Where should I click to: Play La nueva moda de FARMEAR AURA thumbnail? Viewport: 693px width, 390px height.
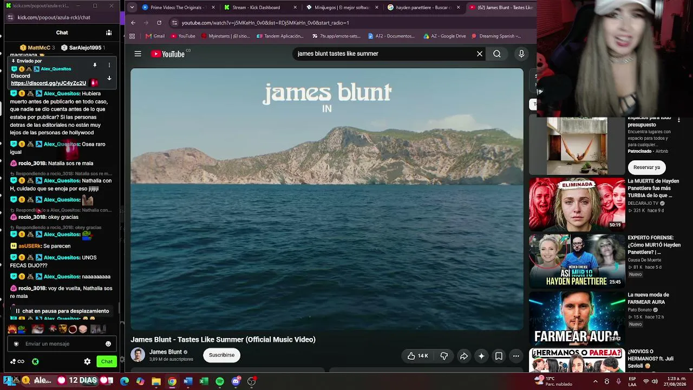(x=577, y=318)
